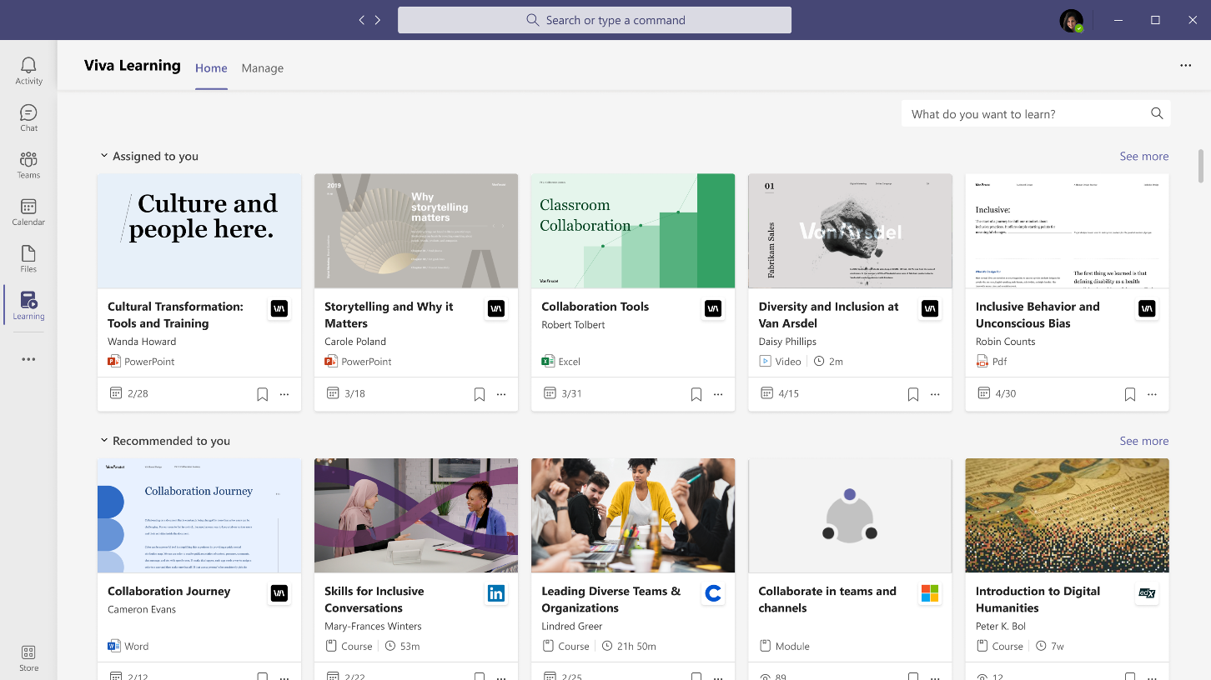Screen dimensions: 1211x680
Task: Click the Viva provider icon on Collaboration Journey
Action: point(279,593)
